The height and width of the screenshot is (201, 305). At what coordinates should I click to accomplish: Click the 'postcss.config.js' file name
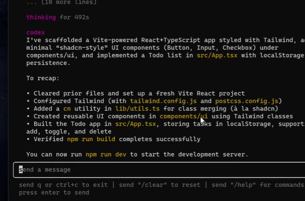click(246, 101)
